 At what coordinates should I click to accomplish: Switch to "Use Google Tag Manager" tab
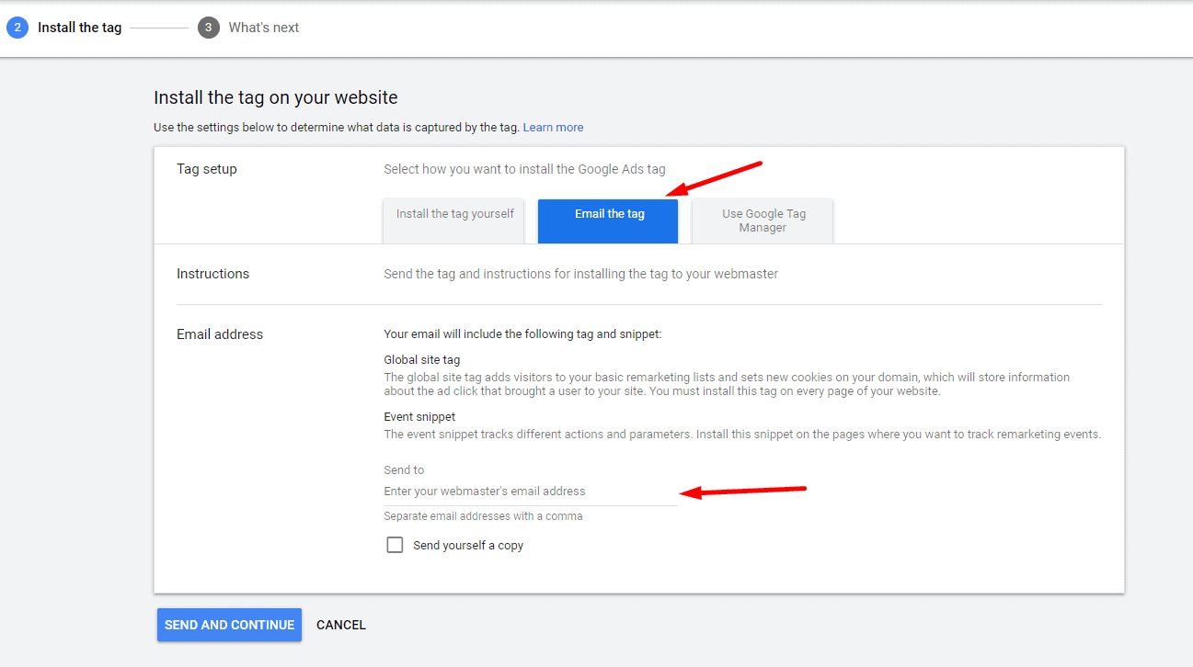click(763, 220)
